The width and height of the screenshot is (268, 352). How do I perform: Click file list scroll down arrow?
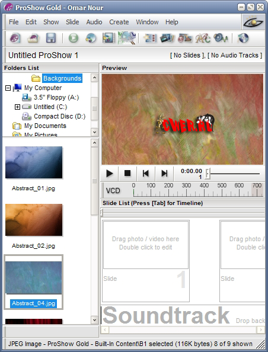tap(95, 320)
